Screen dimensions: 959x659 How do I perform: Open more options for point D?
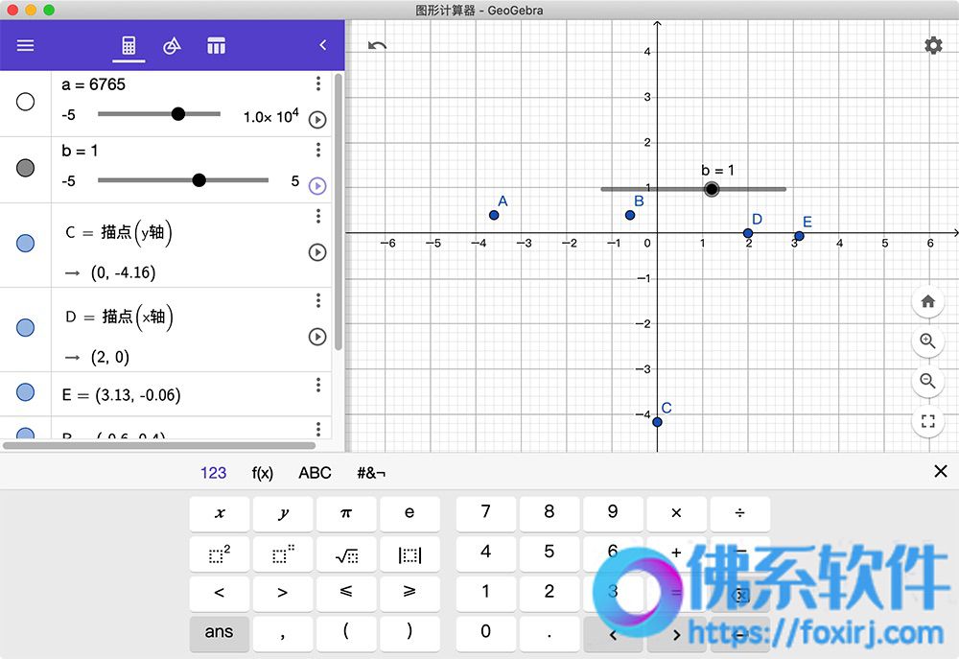coord(318,300)
